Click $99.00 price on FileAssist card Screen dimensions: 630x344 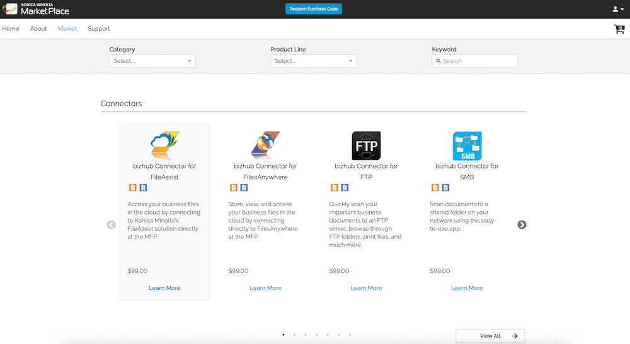tap(137, 271)
